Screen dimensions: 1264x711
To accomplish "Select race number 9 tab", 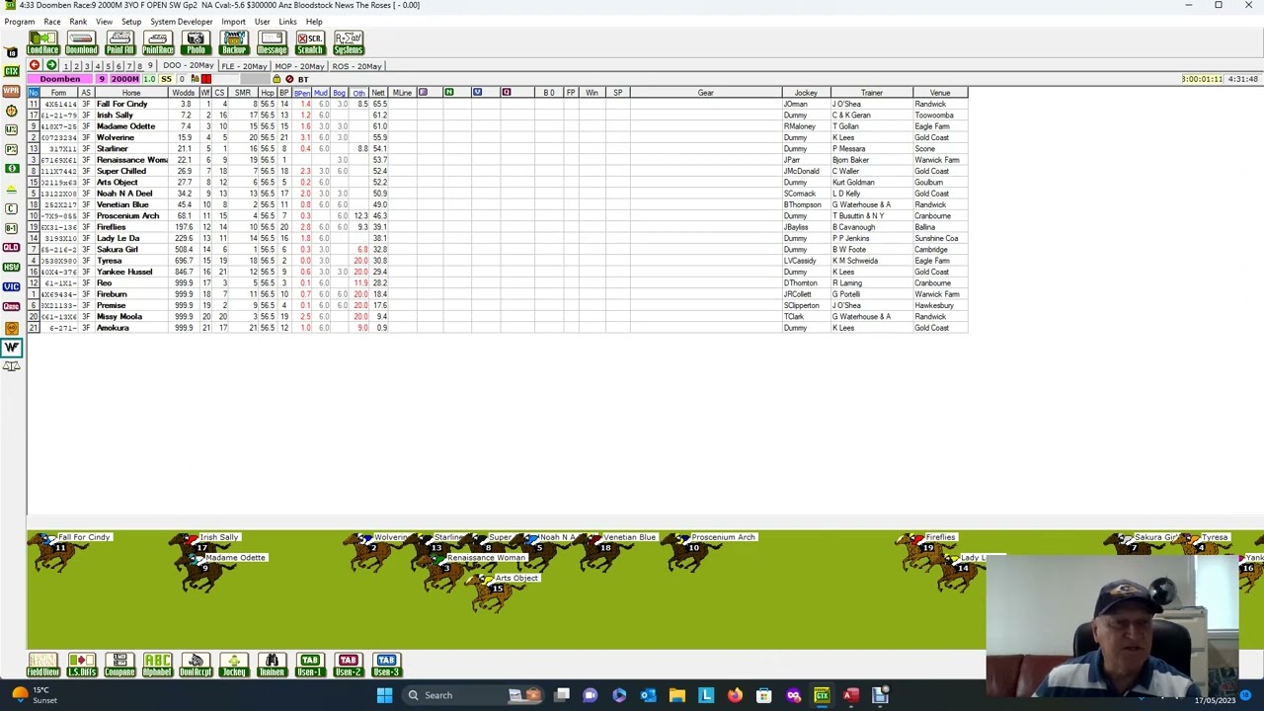I will [150, 66].
